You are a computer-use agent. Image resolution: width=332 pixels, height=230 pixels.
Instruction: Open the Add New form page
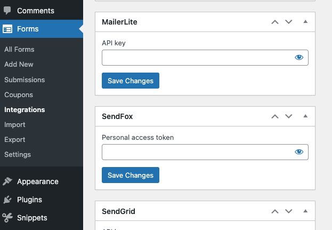click(19, 64)
